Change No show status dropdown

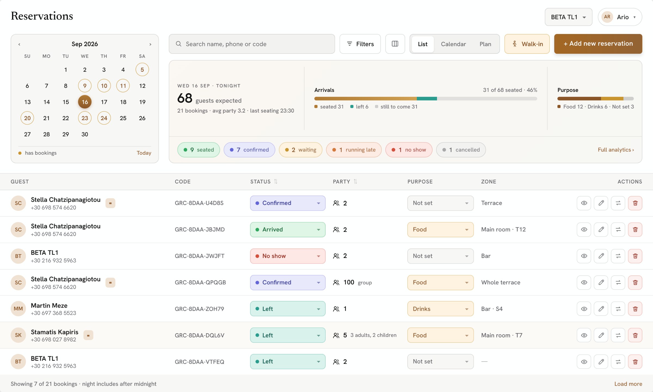tap(288, 256)
